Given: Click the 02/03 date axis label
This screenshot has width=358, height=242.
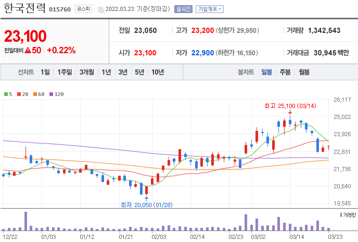Looking at the screenshot, I should [x=159, y=237].
